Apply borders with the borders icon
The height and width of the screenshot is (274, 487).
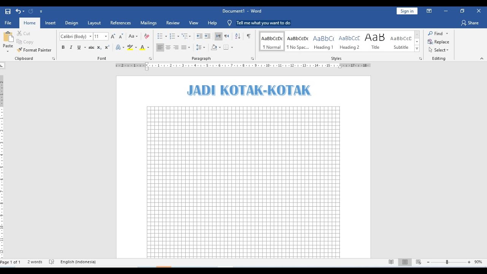pos(226,48)
